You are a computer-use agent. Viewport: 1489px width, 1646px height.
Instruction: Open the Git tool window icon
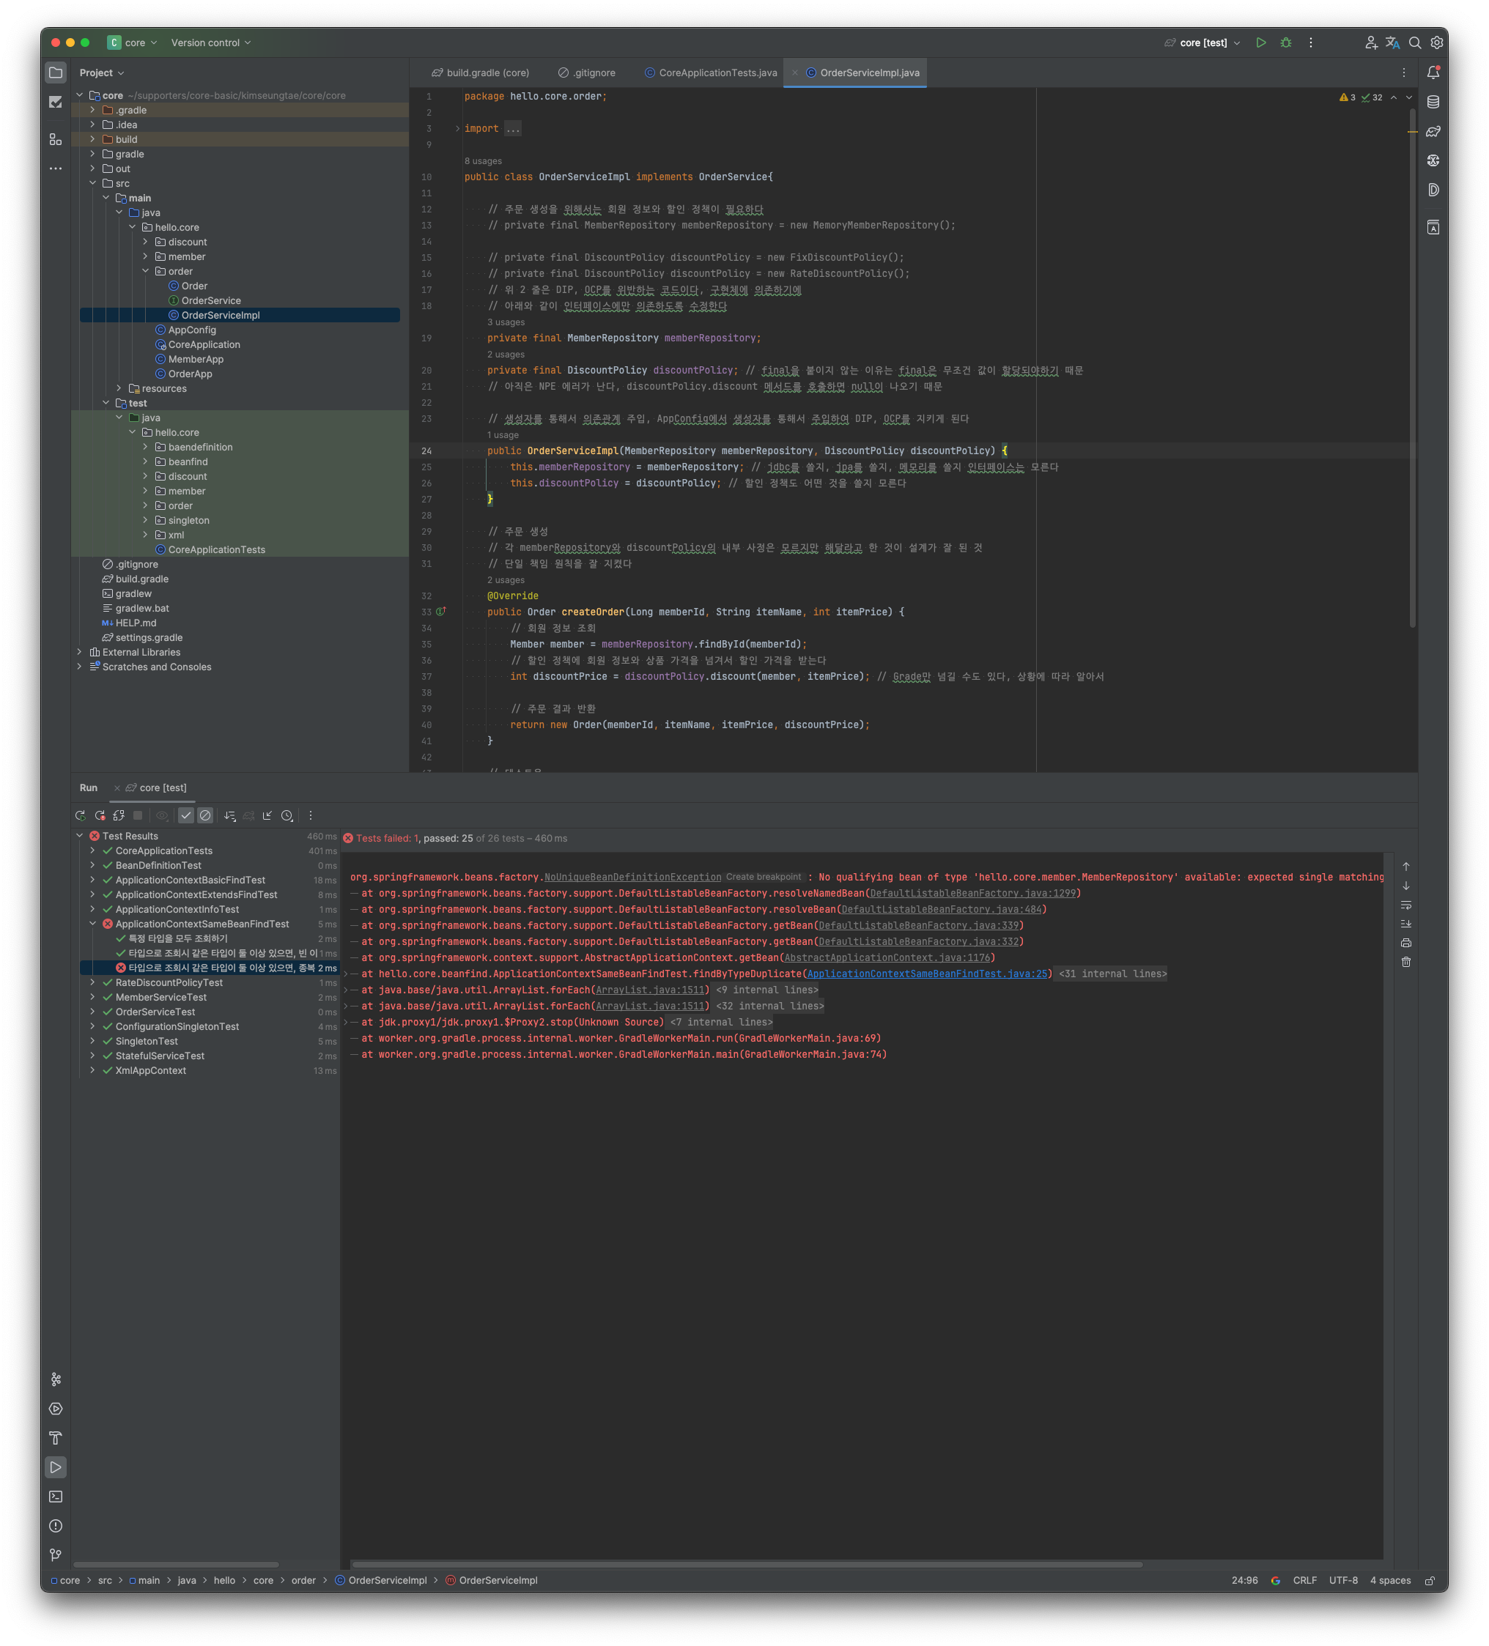pyautogui.click(x=56, y=1555)
